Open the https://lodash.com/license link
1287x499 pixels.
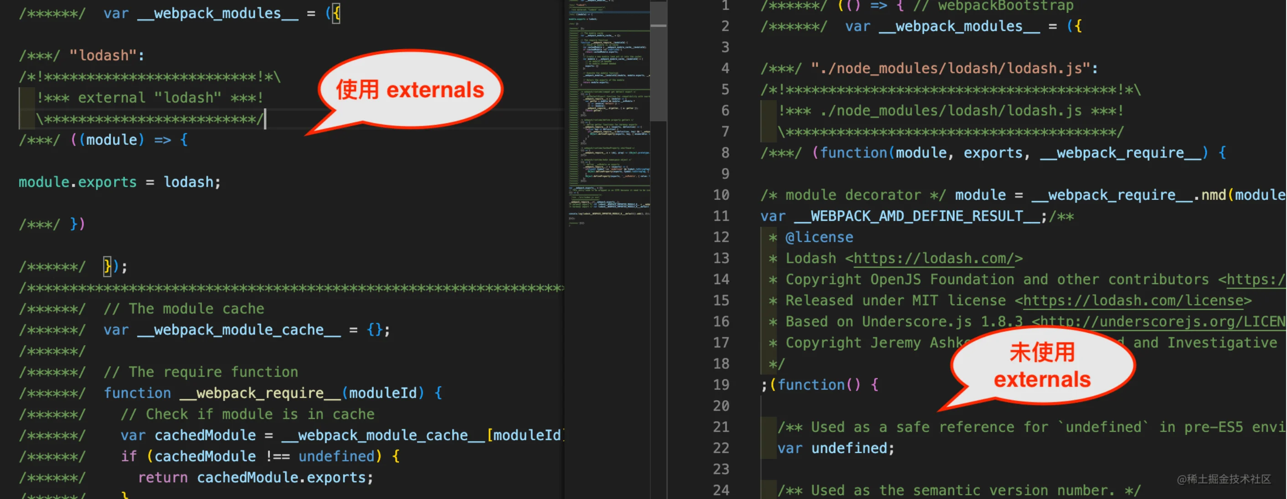(1133, 300)
